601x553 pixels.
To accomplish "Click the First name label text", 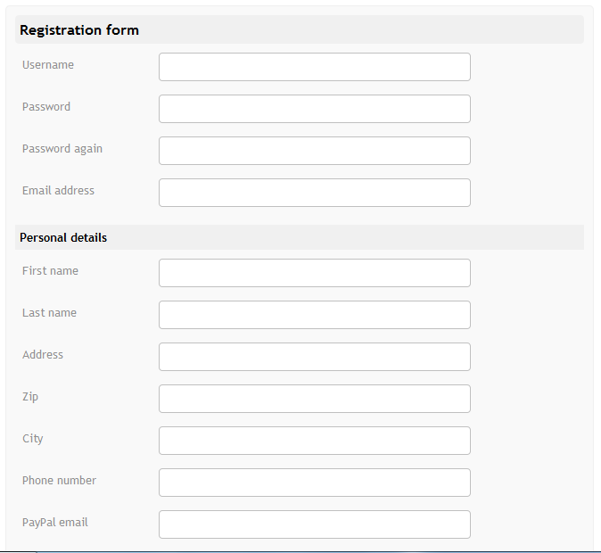I will 50,271.
